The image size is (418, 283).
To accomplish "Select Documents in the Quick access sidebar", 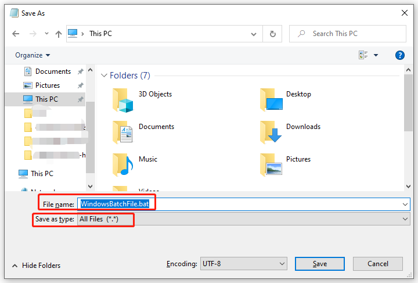I will click(52, 71).
